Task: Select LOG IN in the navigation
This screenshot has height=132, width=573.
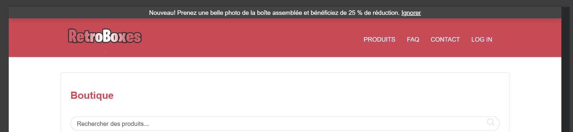Action: click(x=482, y=39)
